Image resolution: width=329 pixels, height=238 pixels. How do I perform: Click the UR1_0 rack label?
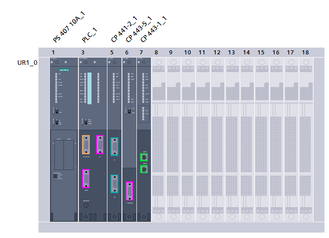click(27, 63)
